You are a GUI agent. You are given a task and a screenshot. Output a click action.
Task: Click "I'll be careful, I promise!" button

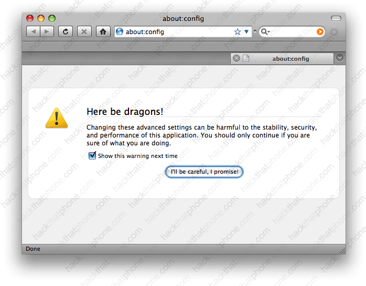pyautogui.click(x=204, y=172)
